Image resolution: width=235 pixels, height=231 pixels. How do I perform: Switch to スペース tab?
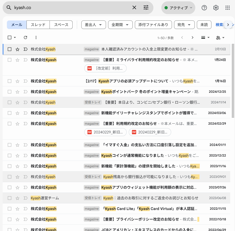pyautogui.click(x=61, y=25)
